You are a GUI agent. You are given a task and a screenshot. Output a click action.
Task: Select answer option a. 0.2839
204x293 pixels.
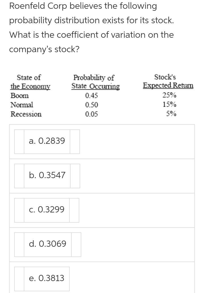[47, 141]
